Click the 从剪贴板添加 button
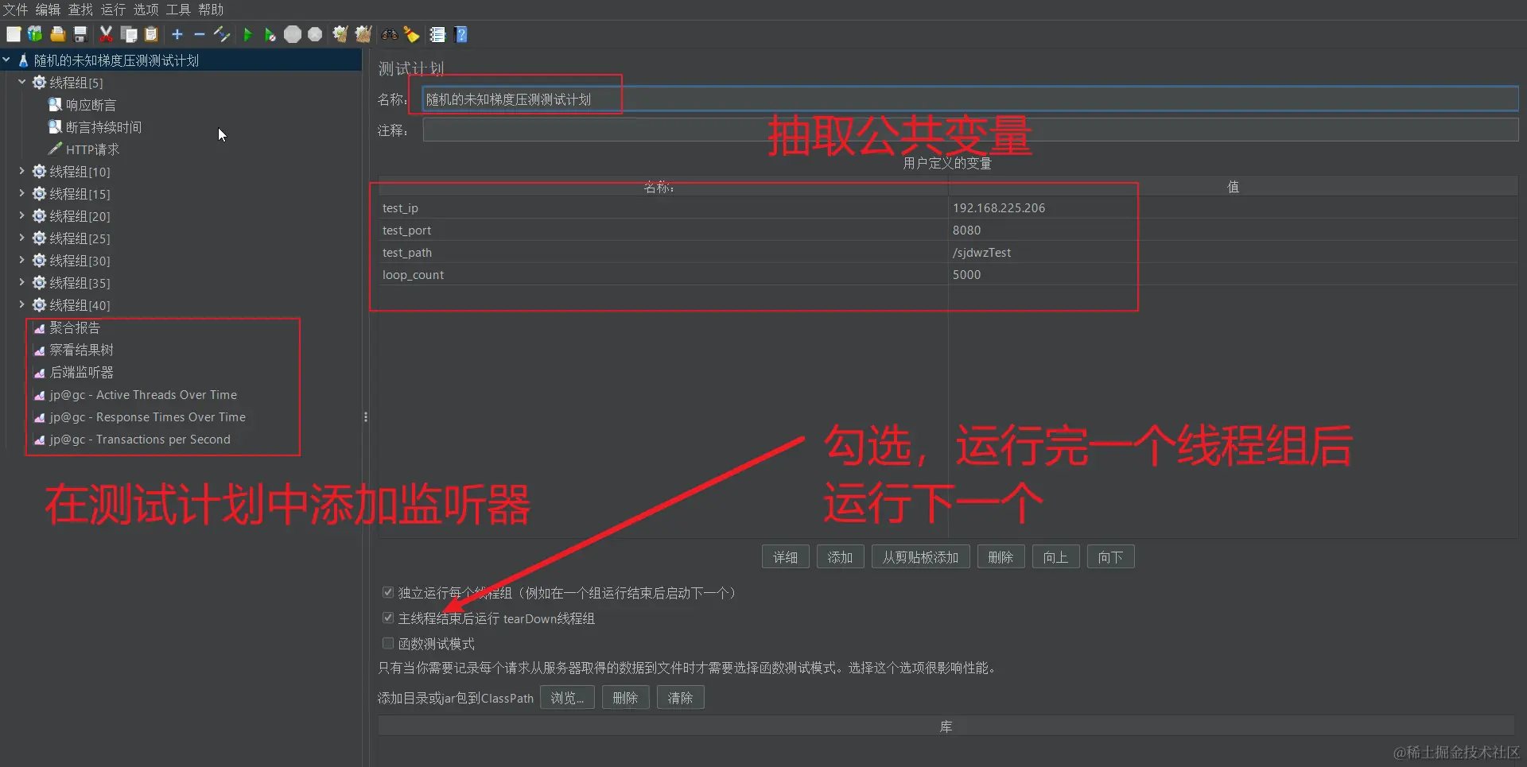Screen dimensions: 1527x767 920,557
